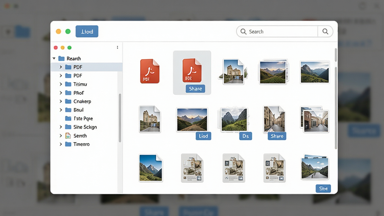Image resolution: width=384 pixels, height=216 pixels.
Task: Expand the Tiimu folder
Action: point(61,84)
